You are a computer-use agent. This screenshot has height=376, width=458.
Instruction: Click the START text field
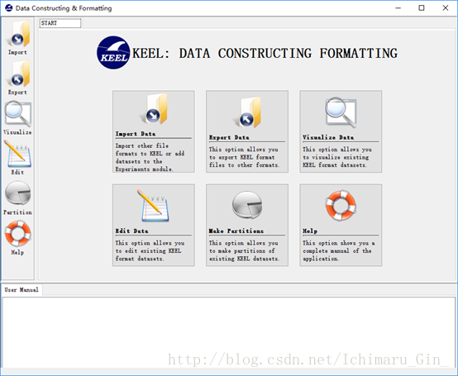click(60, 23)
